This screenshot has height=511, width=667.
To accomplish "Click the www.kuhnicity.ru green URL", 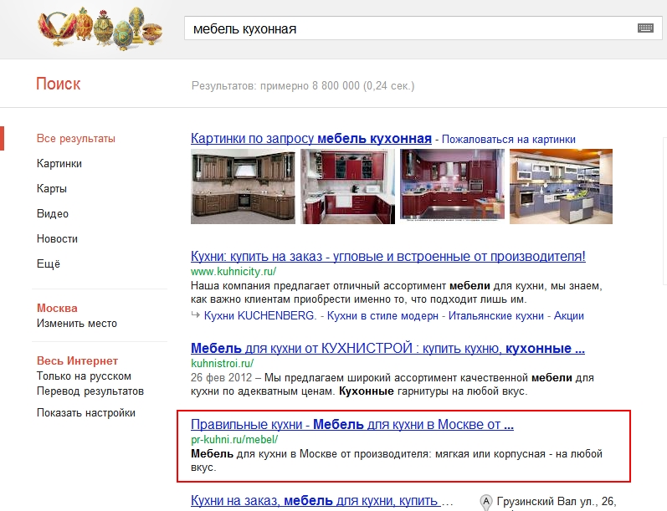I will coord(233,271).
